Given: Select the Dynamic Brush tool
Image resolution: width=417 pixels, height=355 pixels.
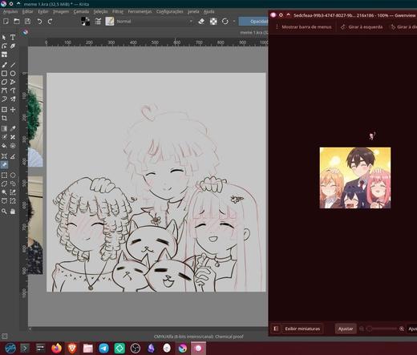Looking at the screenshot, I should pos(4,99).
